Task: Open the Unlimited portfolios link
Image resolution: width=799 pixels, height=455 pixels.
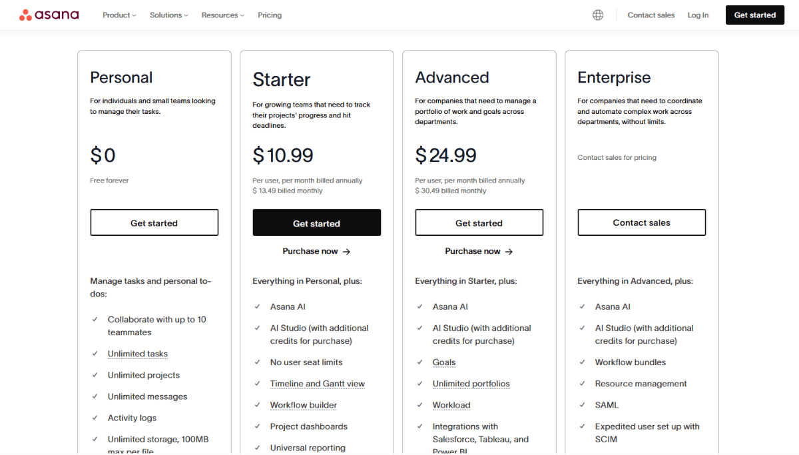Action: pos(471,383)
